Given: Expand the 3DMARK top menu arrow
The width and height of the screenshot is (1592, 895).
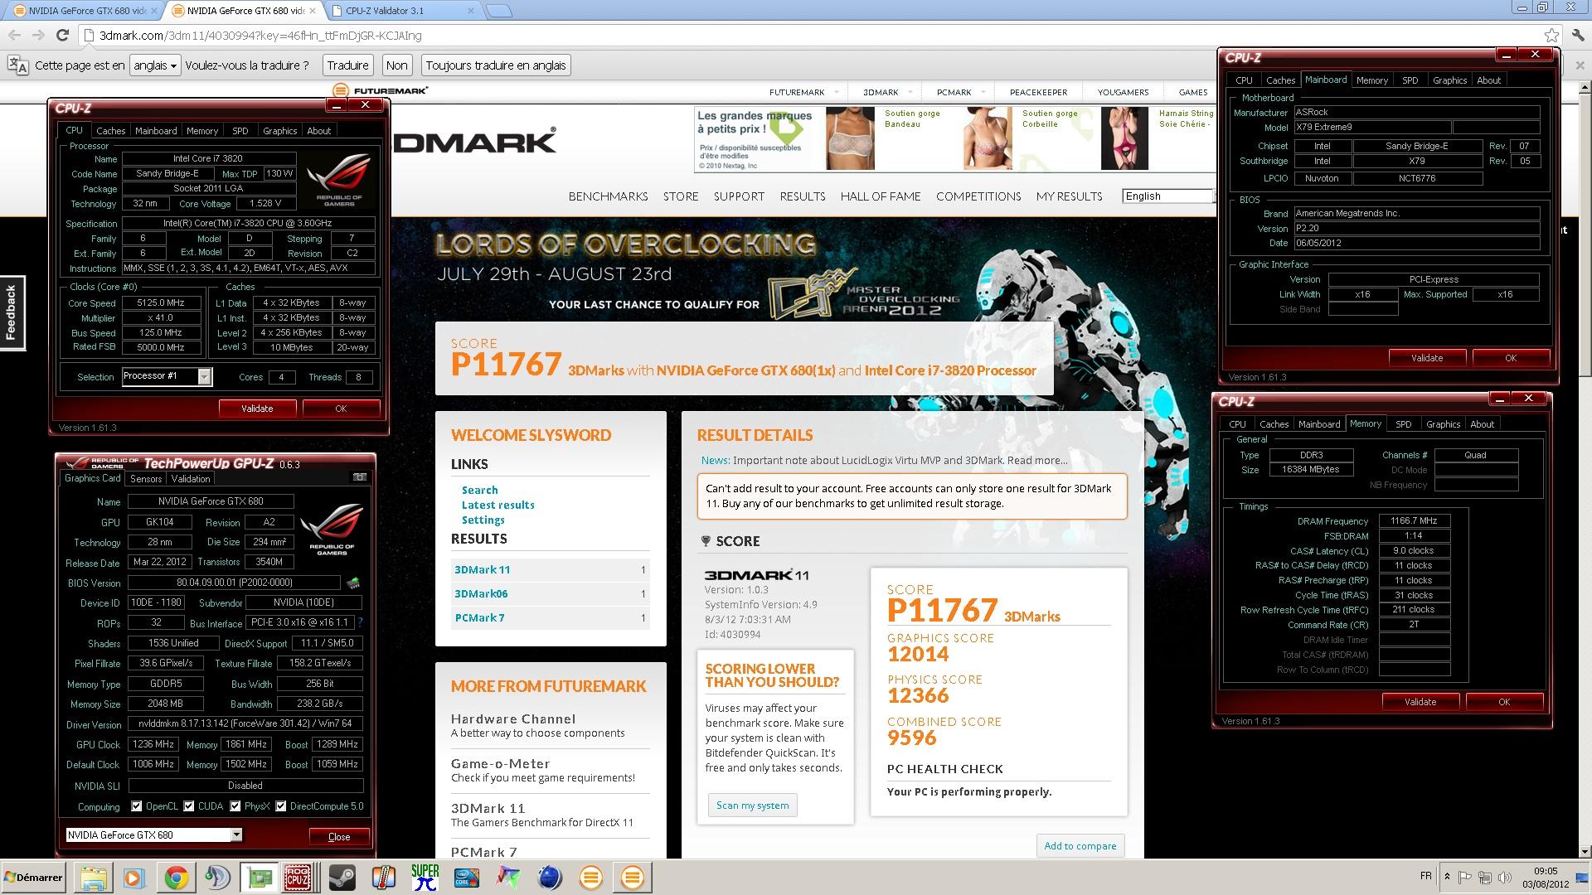Looking at the screenshot, I should pyautogui.click(x=910, y=92).
